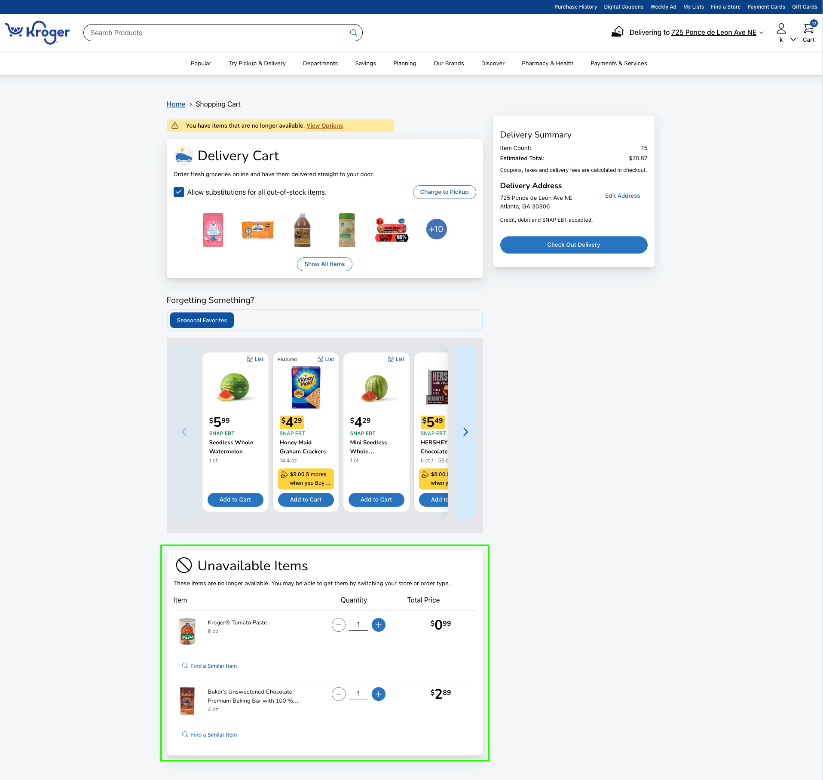Open the Cart icon with badge

(809, 32)
